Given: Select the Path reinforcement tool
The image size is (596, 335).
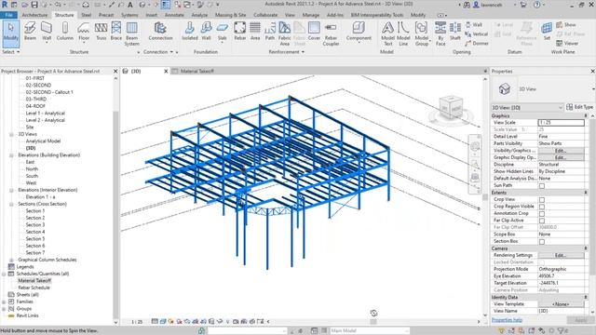Looking at the screenshot, I should [x=270, y=31].
